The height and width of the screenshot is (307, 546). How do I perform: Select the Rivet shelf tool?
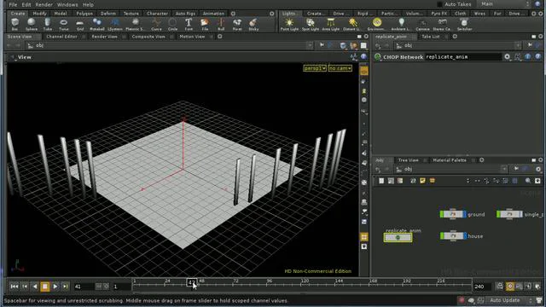(x=237, y=25)
